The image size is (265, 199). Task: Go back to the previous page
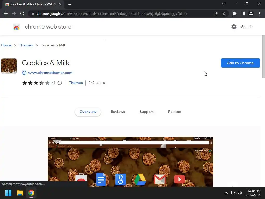point(6,13)
